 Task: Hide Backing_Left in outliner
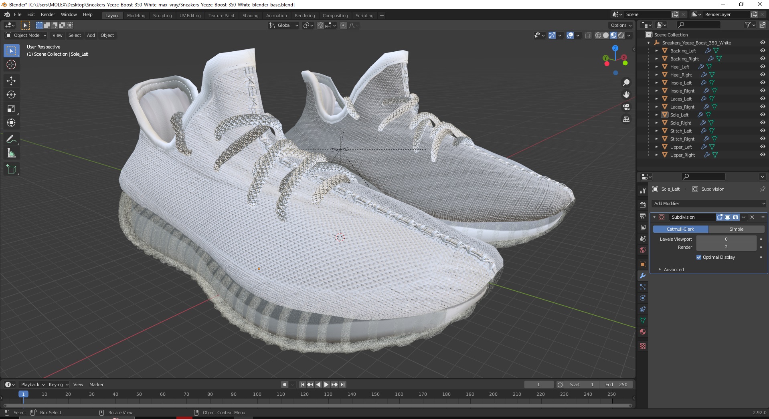tap(763, 50)
